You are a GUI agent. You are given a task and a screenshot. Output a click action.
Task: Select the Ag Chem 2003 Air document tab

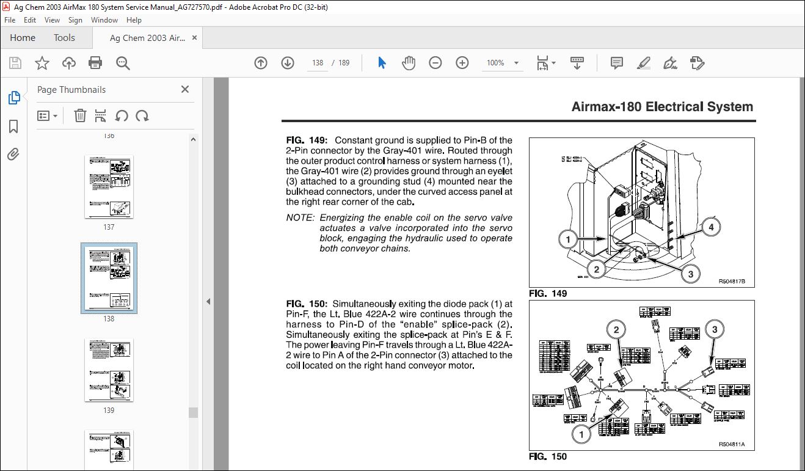click(x=147, y=38)
